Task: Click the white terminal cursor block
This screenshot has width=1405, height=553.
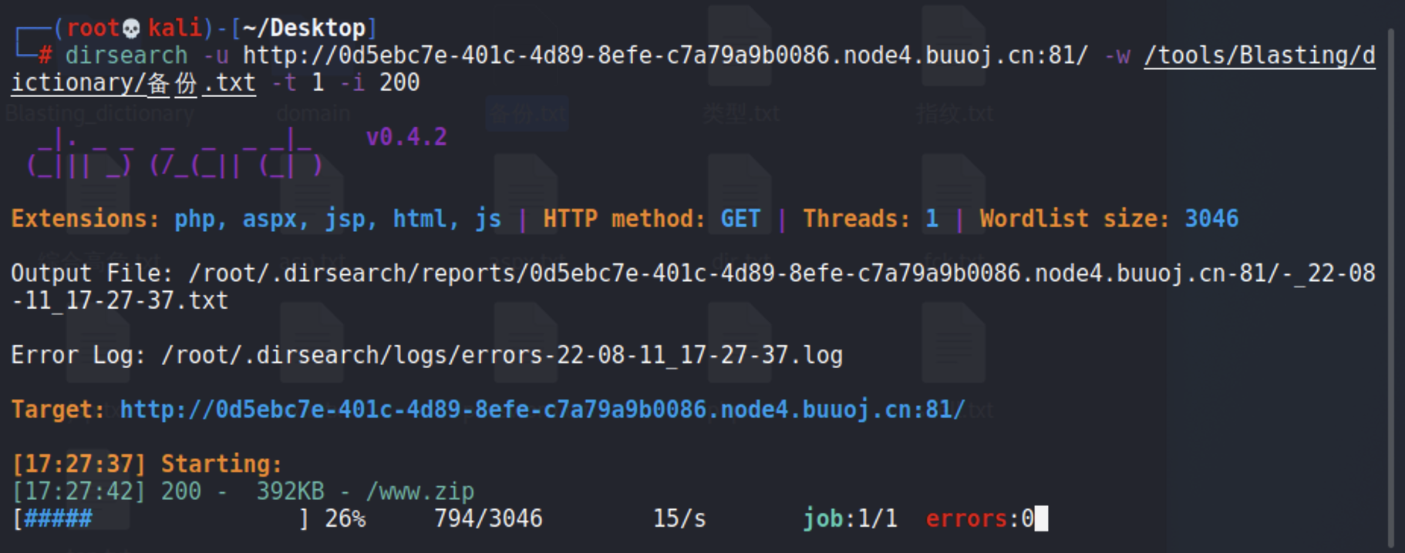Action: pyautogui.click(x=1041, y=518)
